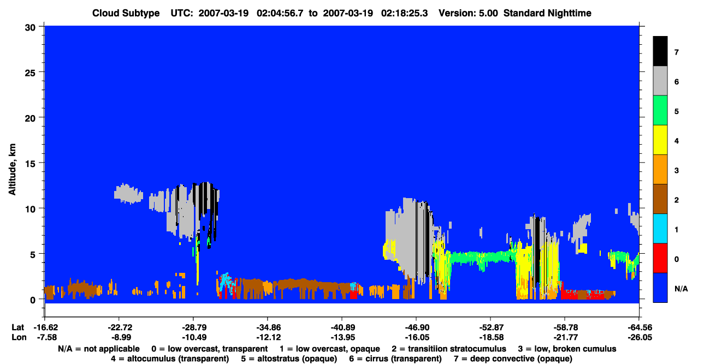Click the start time 02:04:56.7 in title

280,13
